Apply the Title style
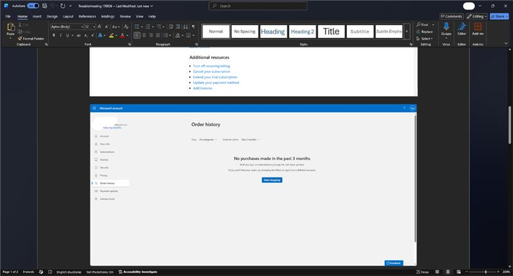The height and width of the screenshot is (276, 513). click(x=331, y=31)
